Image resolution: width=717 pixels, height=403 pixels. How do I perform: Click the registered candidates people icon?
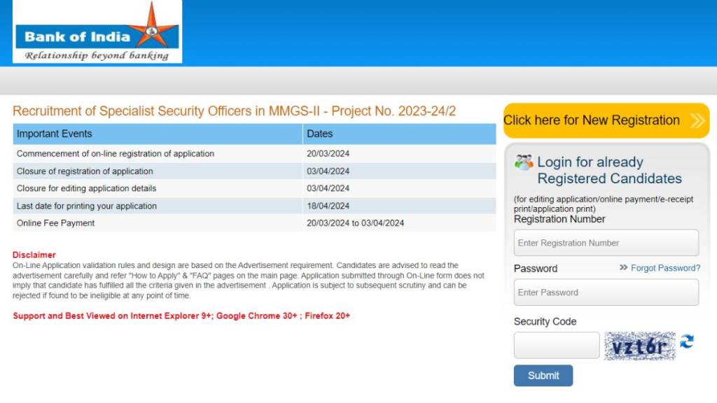coord(524,162)
